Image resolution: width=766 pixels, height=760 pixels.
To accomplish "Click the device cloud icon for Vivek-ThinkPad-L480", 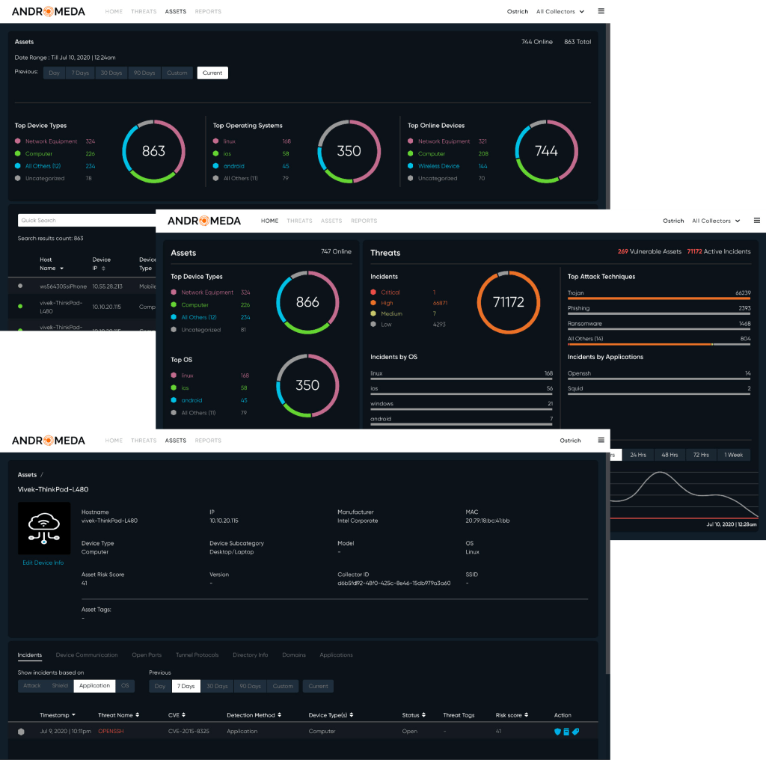I will [x=44, y=527].
